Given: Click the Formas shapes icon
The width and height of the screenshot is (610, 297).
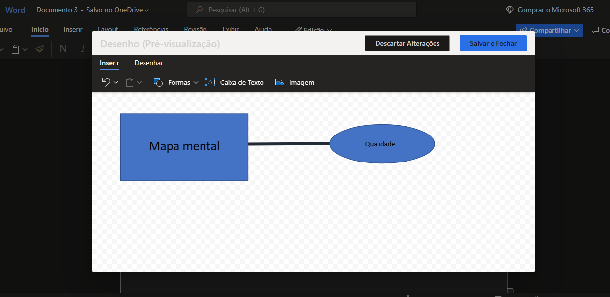Looking at the screenshot, I should coord(158,82).
